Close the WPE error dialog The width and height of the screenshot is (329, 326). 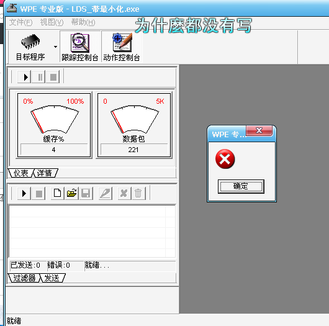(x=259, y=130)
